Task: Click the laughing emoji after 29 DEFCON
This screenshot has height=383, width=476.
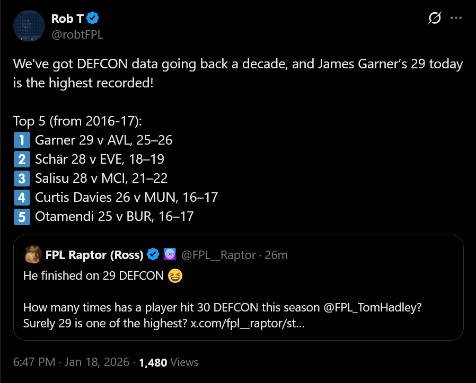Action: (174, 276)
